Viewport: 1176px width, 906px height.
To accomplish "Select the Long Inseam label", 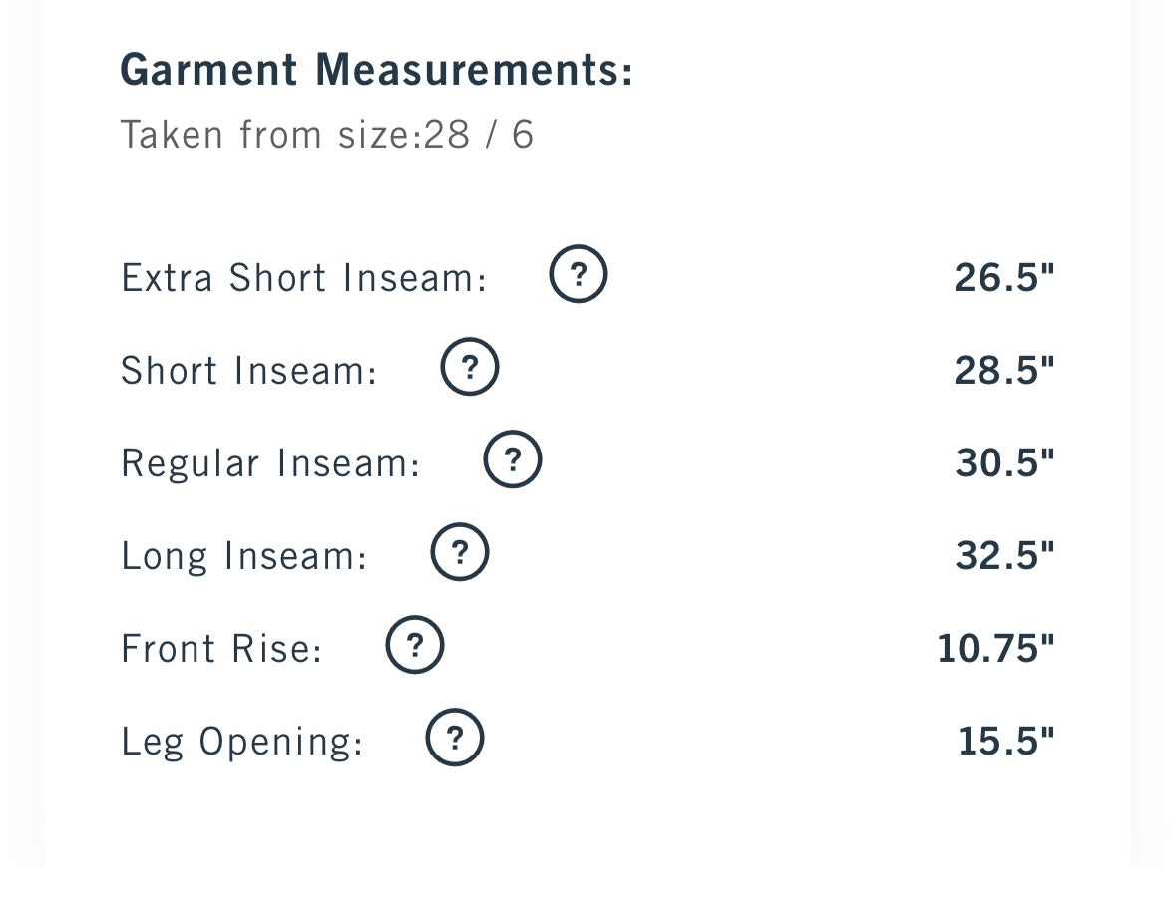I will pyautogui.click(x=243, y=556).
